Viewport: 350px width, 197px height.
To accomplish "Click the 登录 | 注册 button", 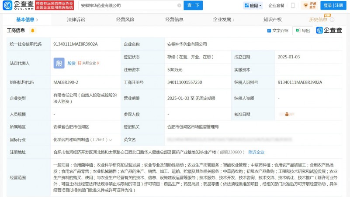I will pos(333,5).
